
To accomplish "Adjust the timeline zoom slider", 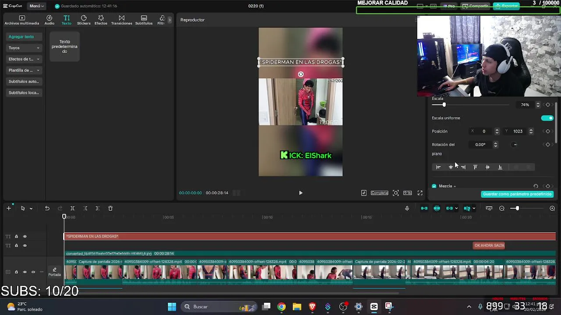I will pyautogui.click(x=517, y=209).
